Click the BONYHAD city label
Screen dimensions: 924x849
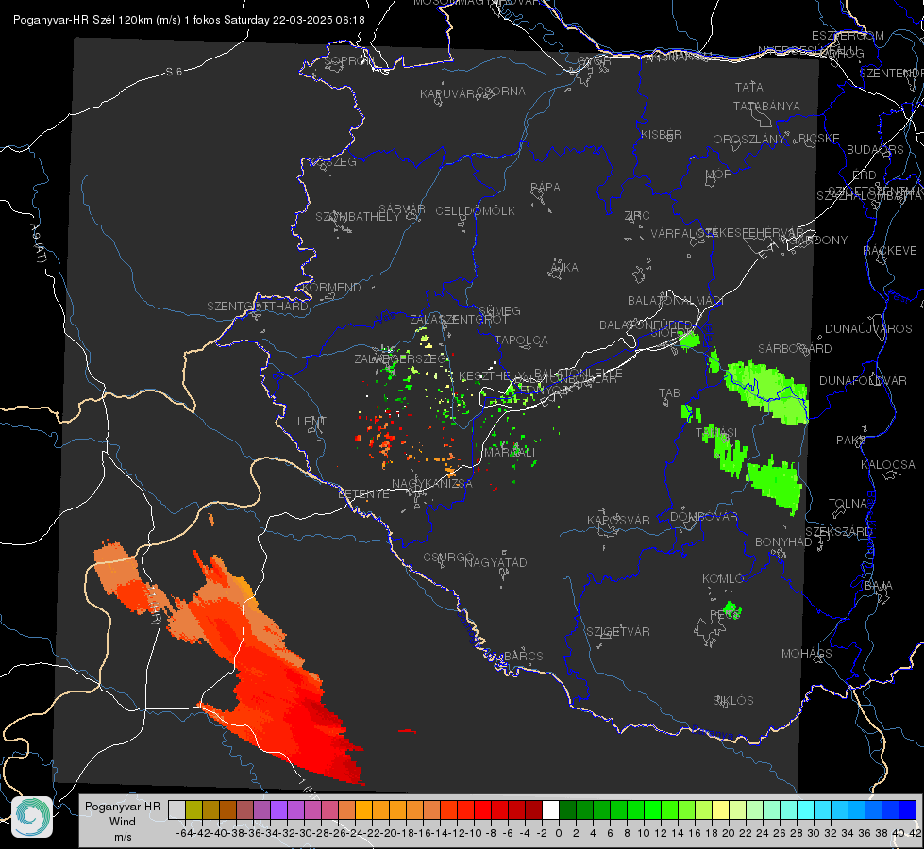(x=783, y=542)
